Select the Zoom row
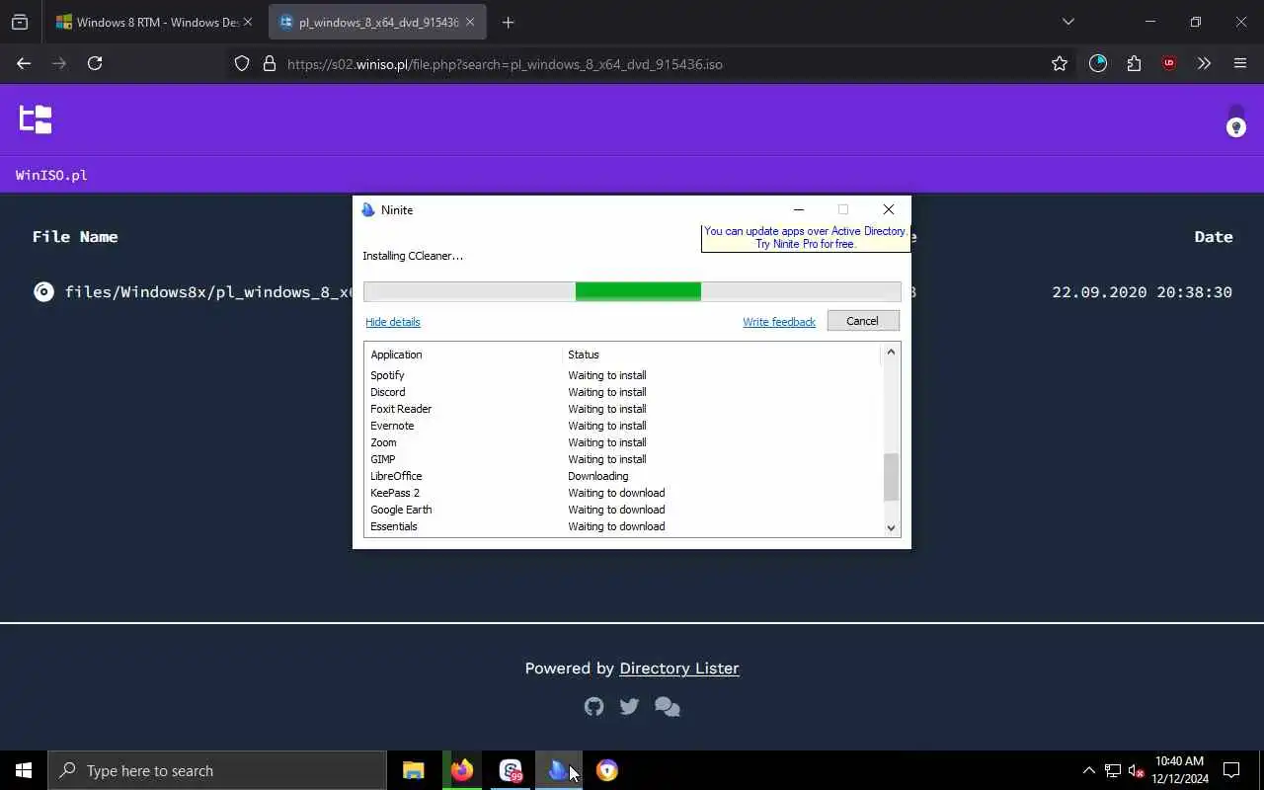1264x790 pixels. click(624, 442)
